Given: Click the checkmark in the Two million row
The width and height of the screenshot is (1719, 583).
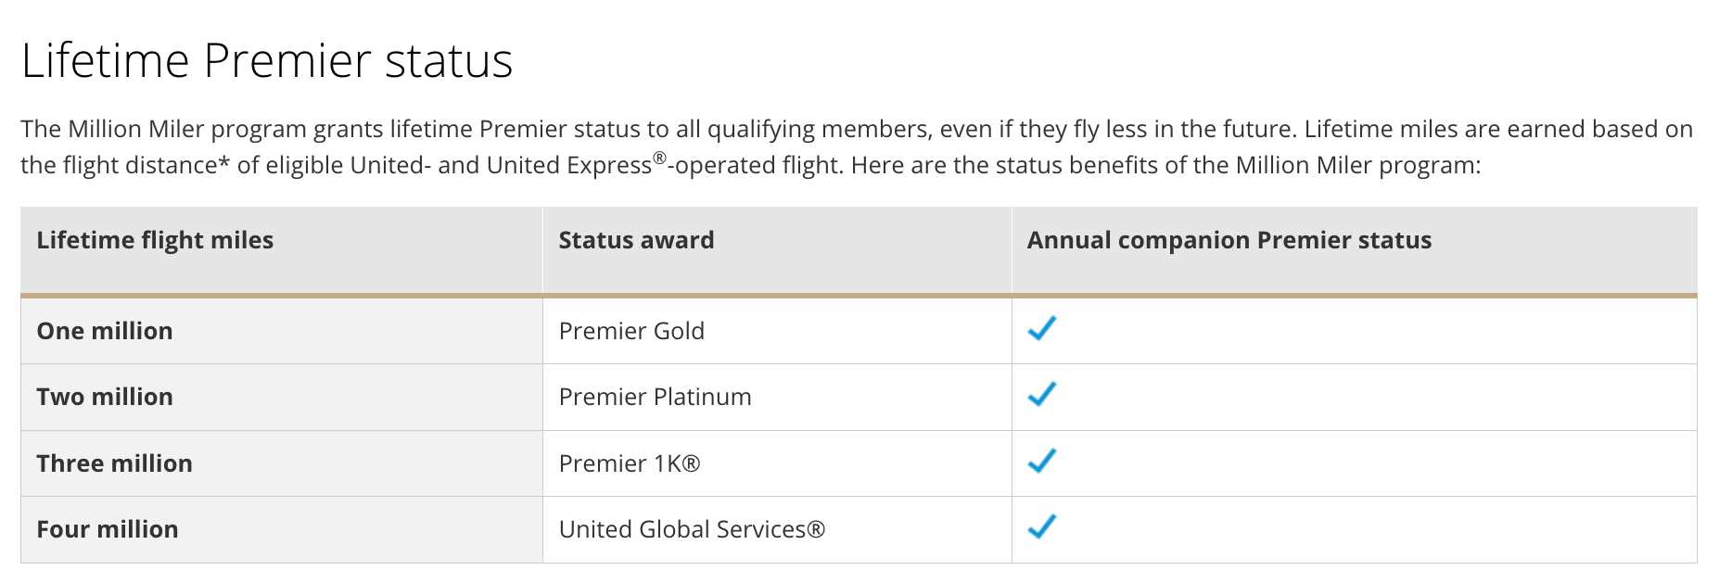Looking at the screenshot, I should (1042, 395).
